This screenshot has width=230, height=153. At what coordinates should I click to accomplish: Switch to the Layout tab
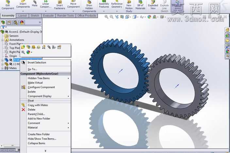tap(23, 16)
